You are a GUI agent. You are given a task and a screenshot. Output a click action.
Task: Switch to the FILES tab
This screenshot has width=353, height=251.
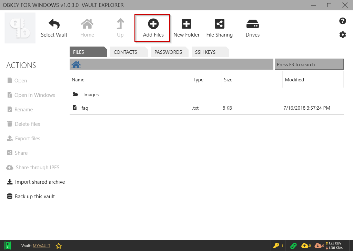click(88, 52)
